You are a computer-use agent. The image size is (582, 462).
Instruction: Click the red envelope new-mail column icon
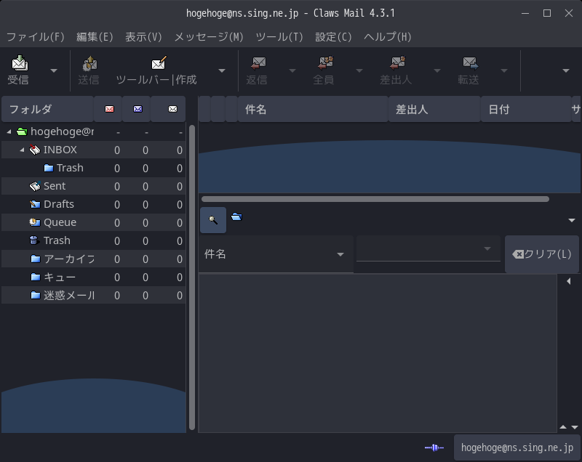pyautogui.click(x=111, y=109)
